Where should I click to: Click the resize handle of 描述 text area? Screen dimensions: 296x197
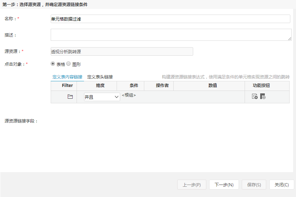(290, 39)
